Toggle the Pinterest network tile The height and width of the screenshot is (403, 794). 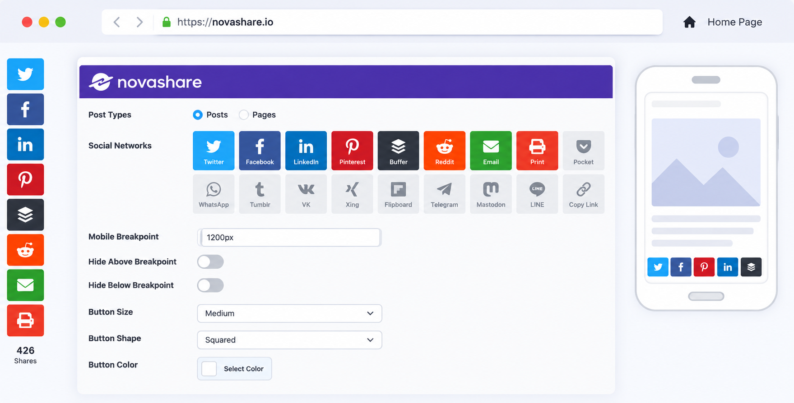click(352, 151)
